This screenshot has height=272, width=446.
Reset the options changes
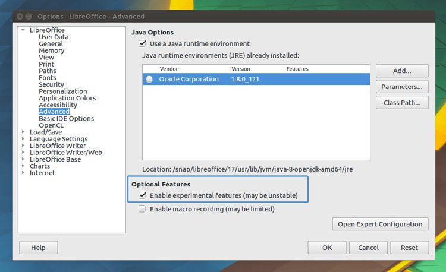click(x=409, y=248)
